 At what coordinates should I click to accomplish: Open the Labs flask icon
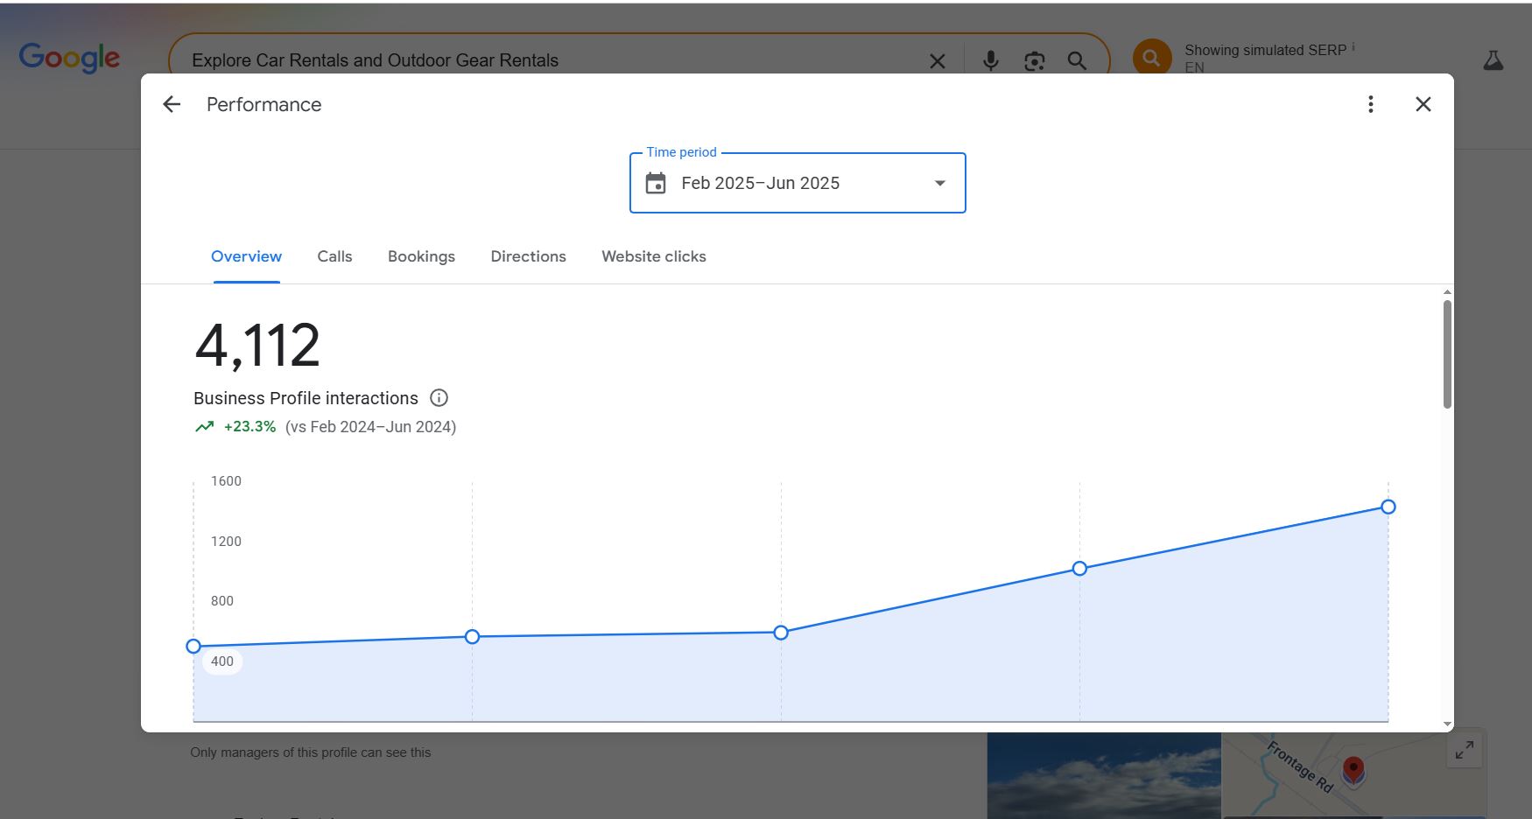[x=1493, y=60]
